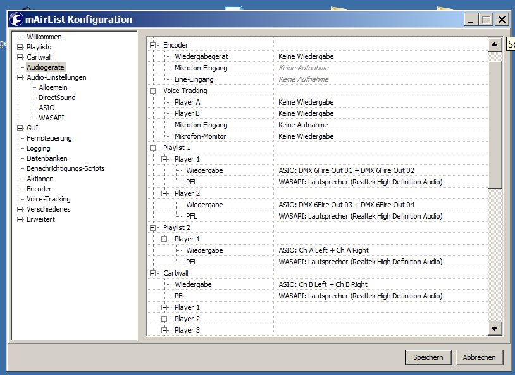Viewport: 515px width, 375px height.
Task: Open the ASIO settings page in the sidebar
Action: coord(47,108)
